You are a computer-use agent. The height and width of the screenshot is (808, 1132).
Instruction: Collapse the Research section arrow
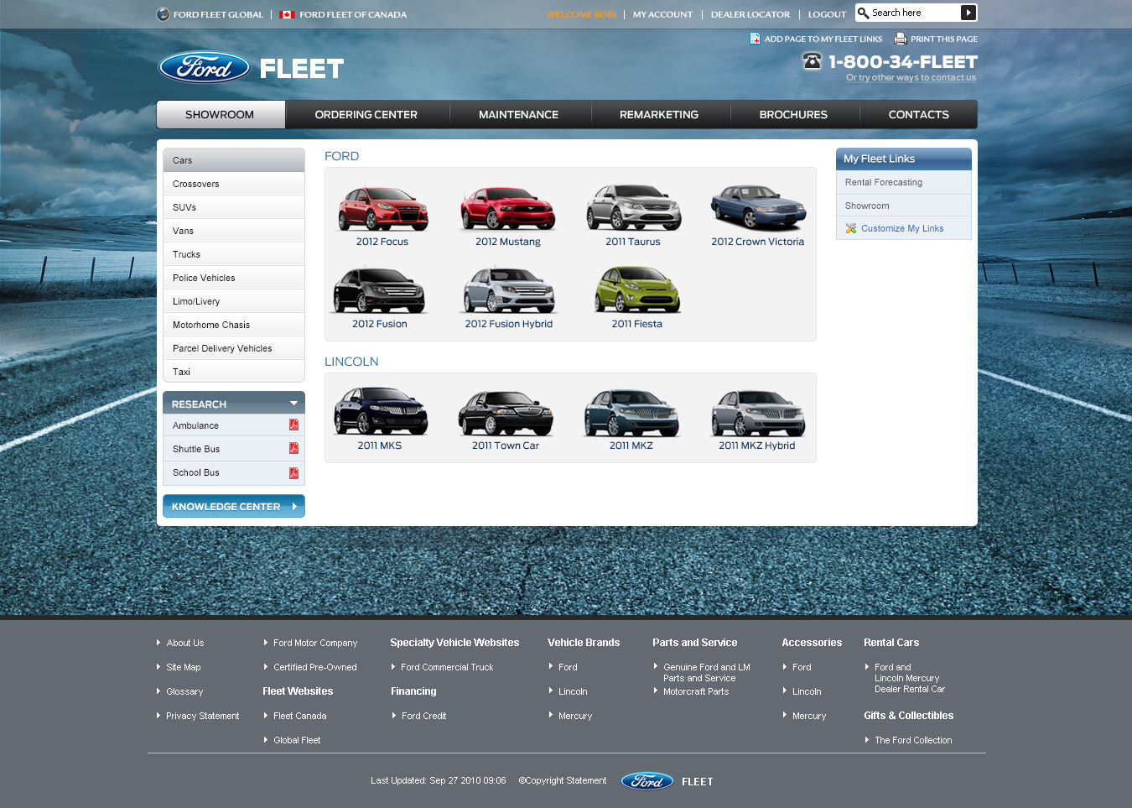pyautogui.click(x=293, y=404)
